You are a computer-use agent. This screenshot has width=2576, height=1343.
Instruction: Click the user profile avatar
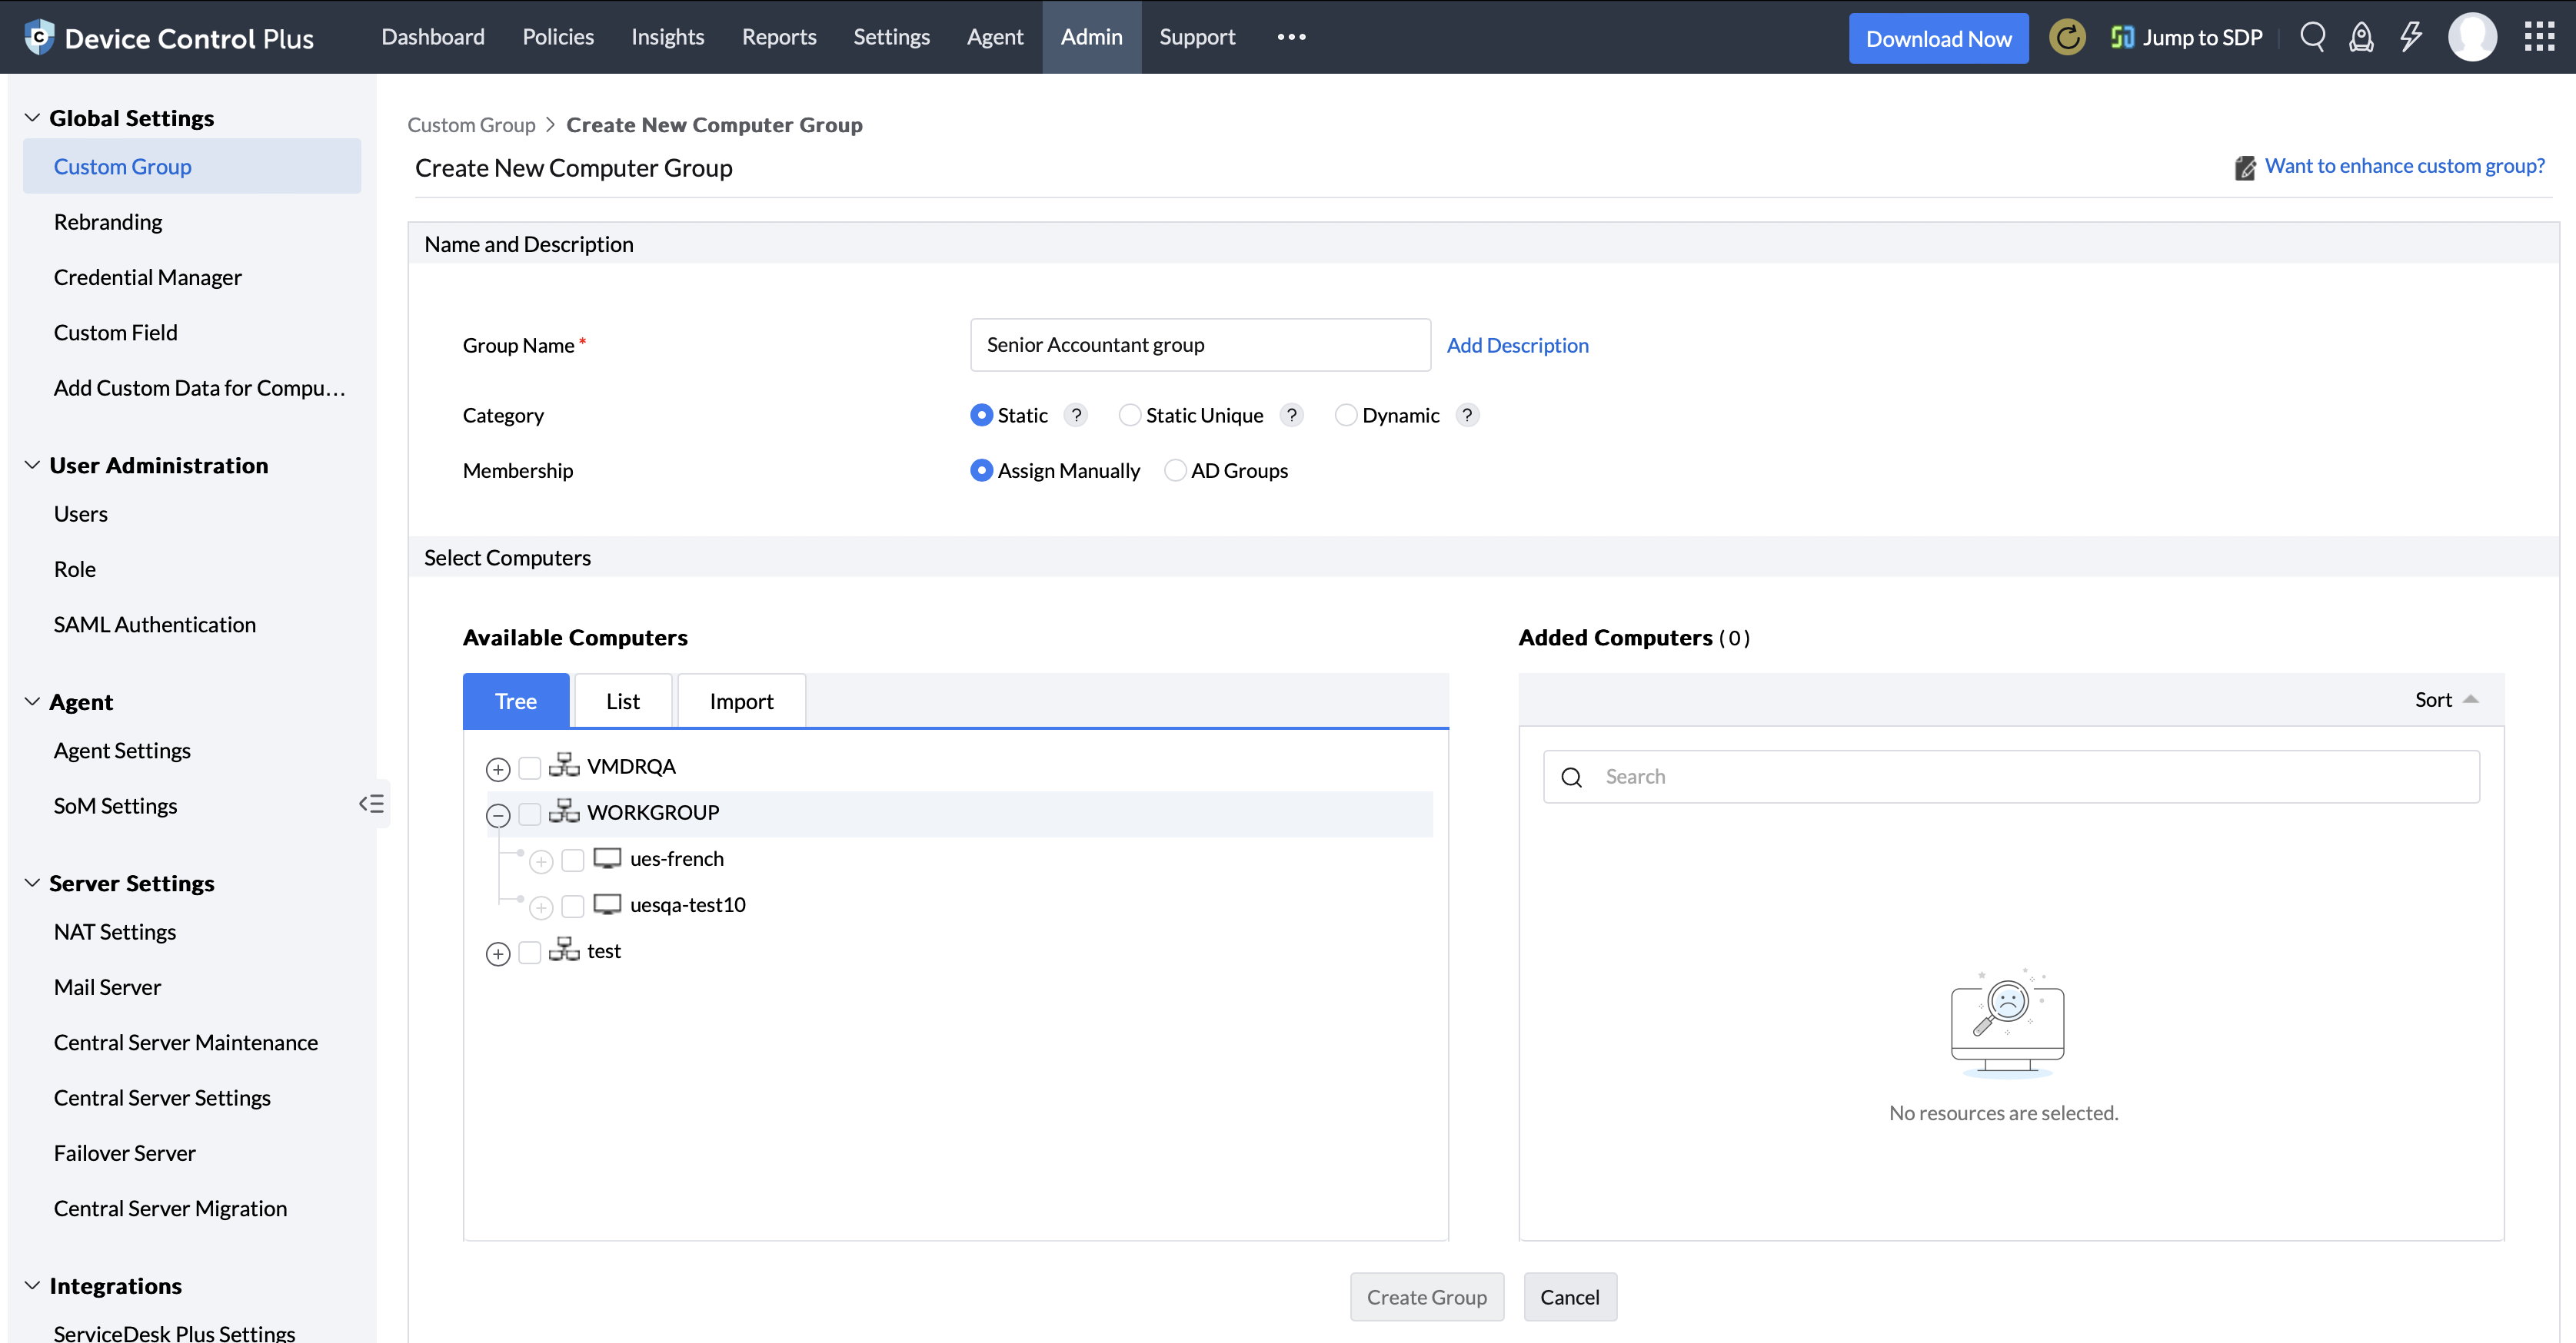[2472, 38]
